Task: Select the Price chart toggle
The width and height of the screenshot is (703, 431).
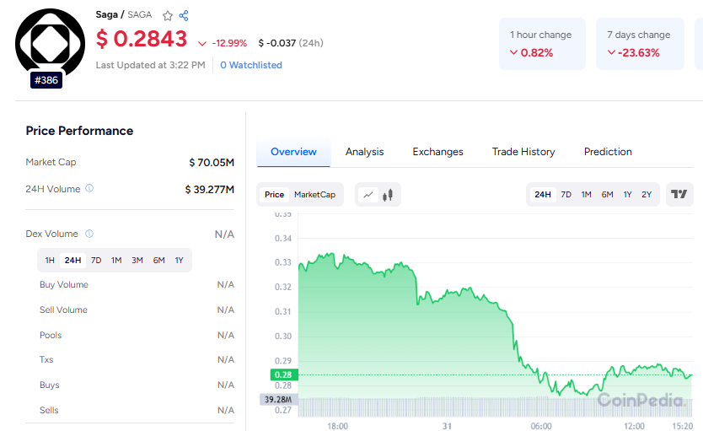Action: tap(274, 195)
